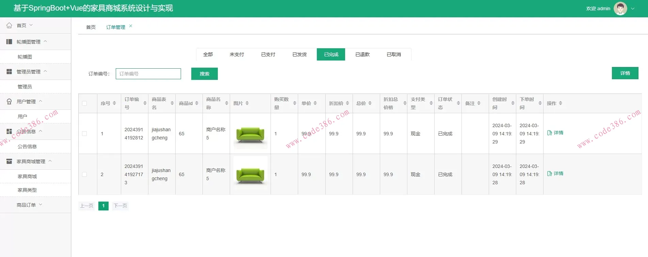Switch to the 首页 page tab

tap(91, 27)
